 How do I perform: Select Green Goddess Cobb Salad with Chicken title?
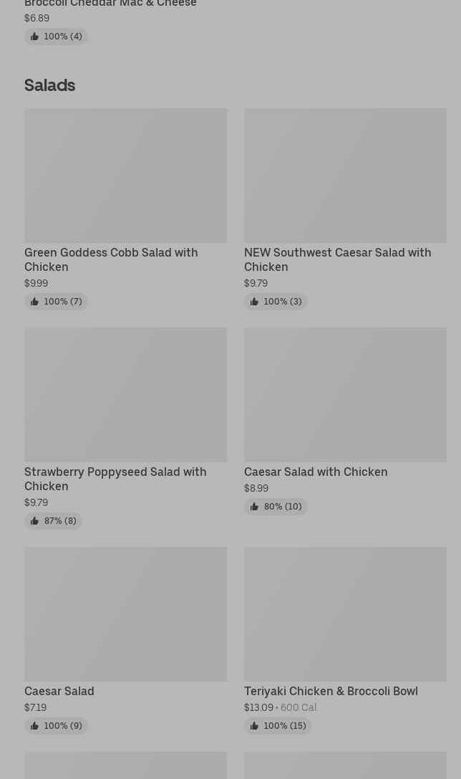click(x=111, y=259)
